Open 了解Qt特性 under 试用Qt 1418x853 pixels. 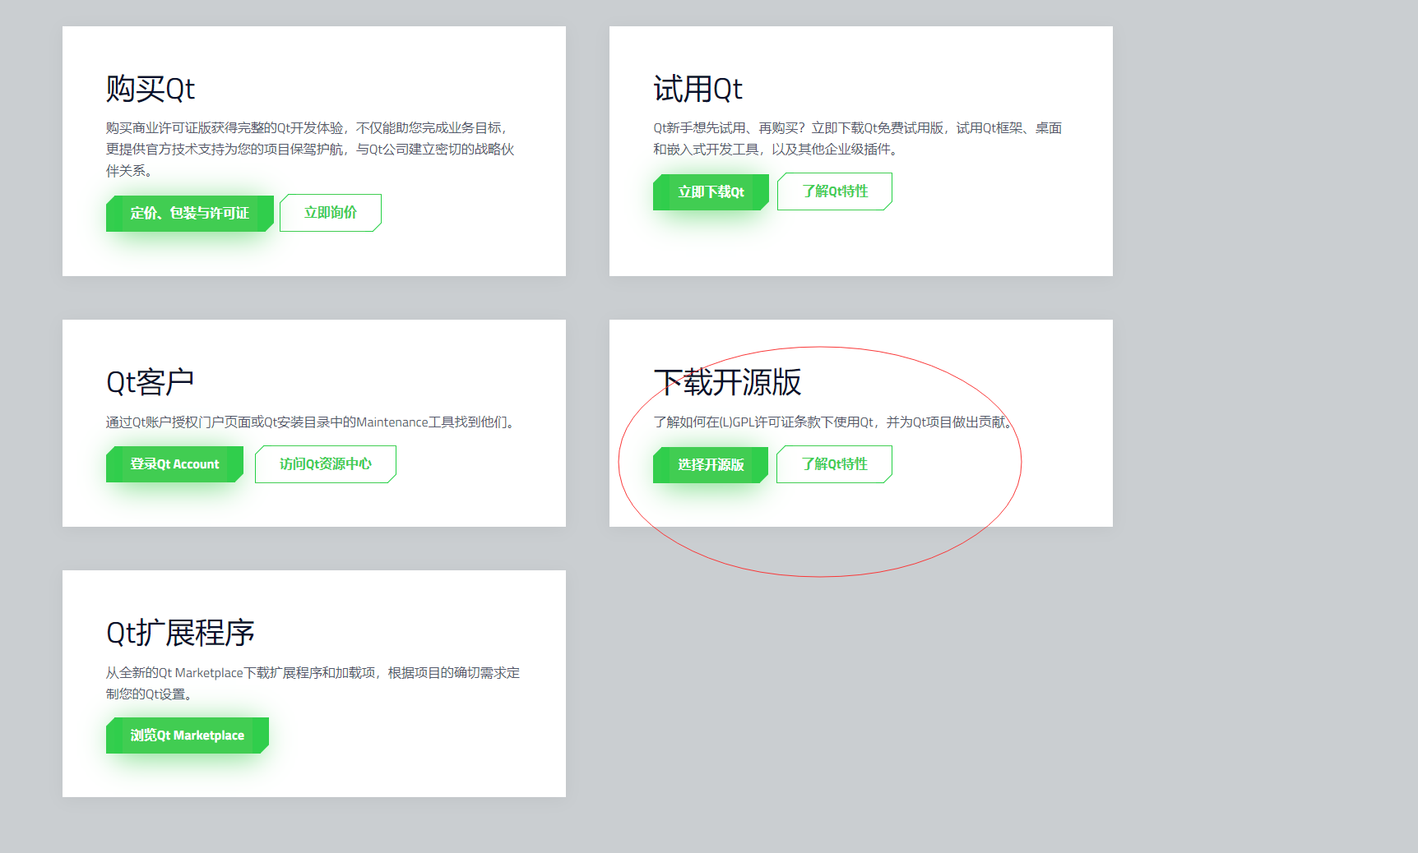point(835,191)
